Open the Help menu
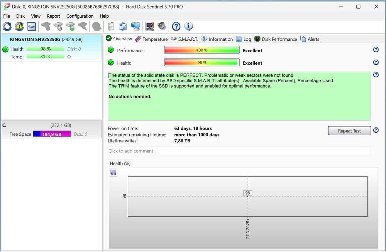The image size is (386, 252). 104,16
